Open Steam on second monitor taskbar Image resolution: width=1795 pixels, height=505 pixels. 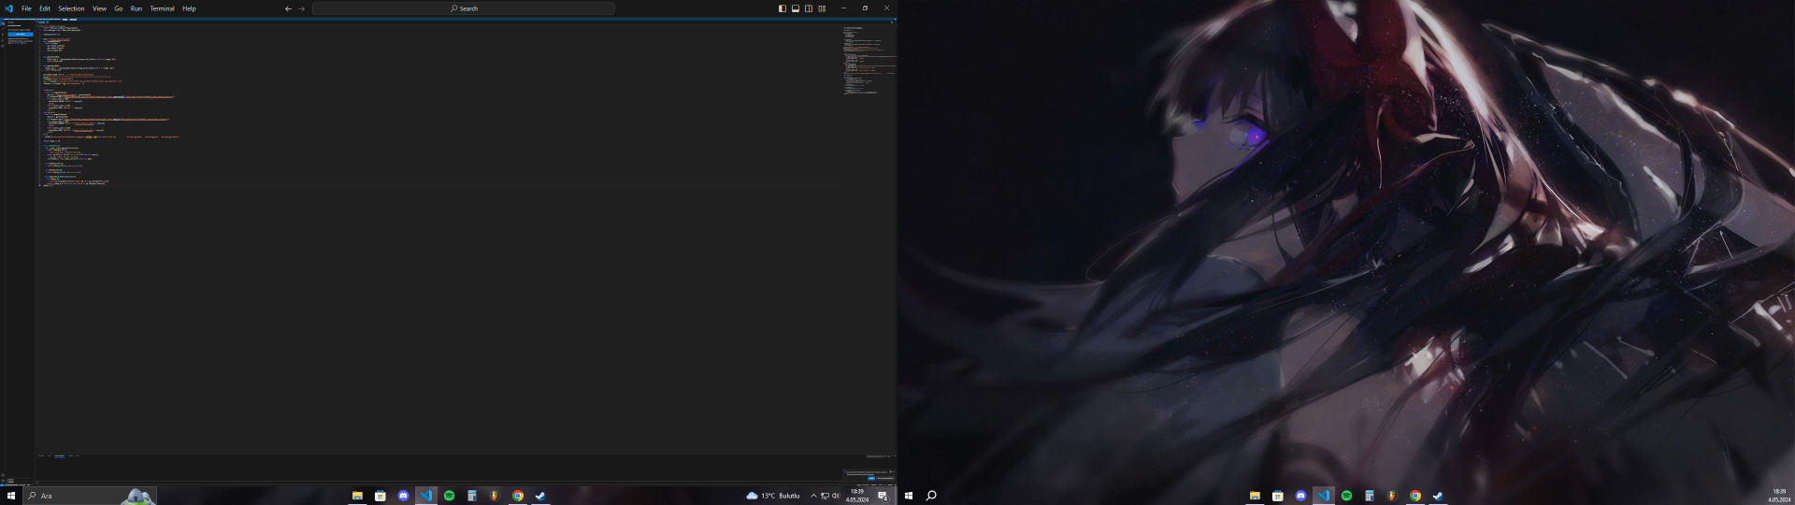click(x=1438, y=496)
